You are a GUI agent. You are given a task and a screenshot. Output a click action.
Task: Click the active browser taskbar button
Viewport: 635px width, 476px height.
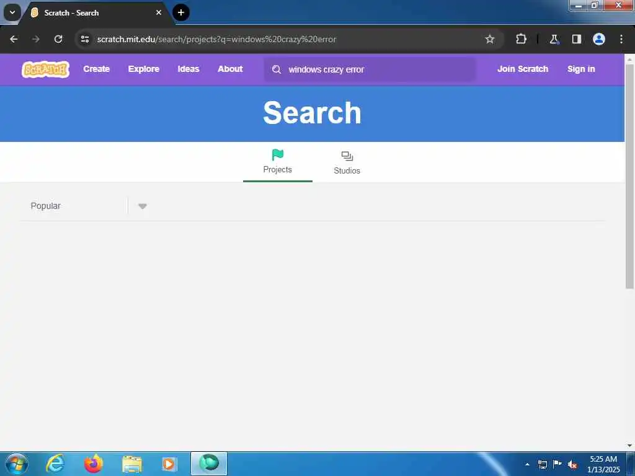pyautogui.click(x=209, y=464)
